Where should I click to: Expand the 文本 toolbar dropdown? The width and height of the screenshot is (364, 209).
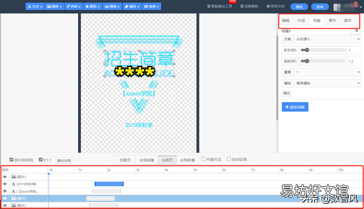[x=35, y=6]
